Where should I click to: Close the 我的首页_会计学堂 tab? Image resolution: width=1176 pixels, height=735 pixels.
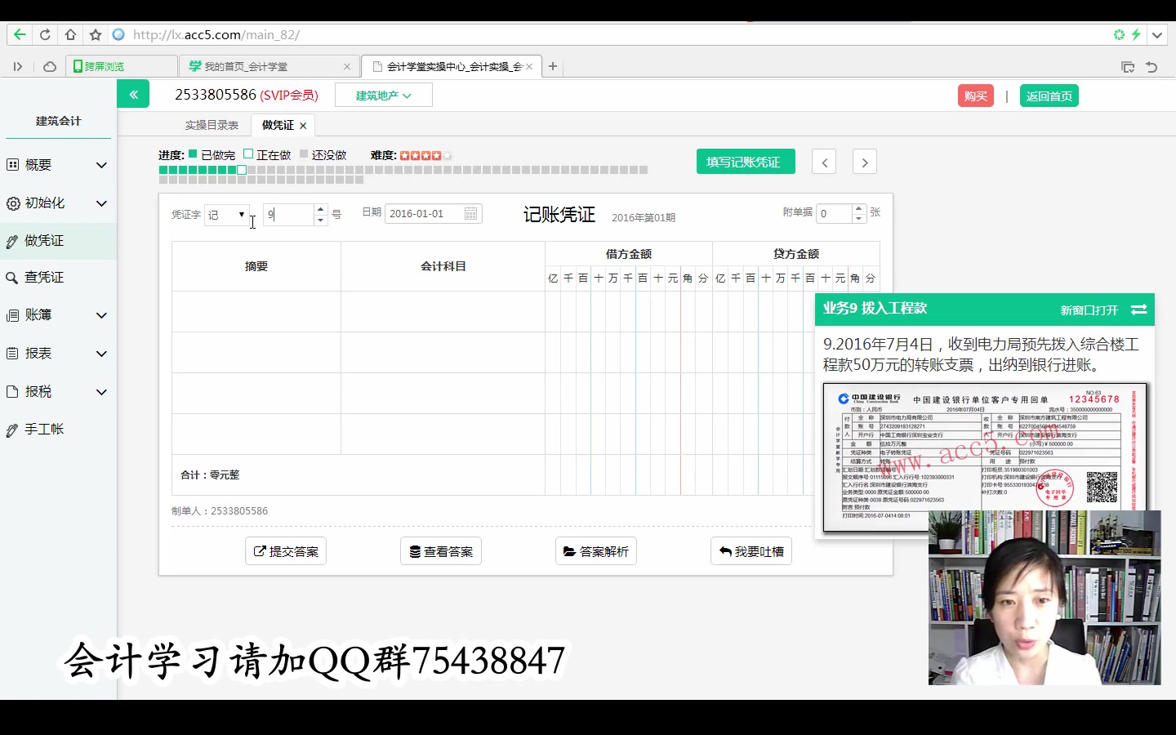tap(347, 67)
